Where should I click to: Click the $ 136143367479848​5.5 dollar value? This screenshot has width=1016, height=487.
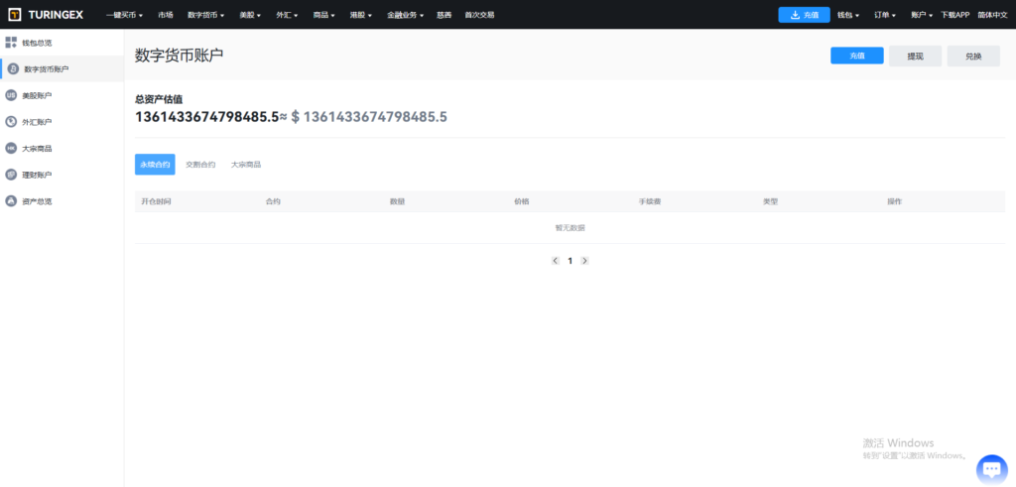(x=369, y=117)
